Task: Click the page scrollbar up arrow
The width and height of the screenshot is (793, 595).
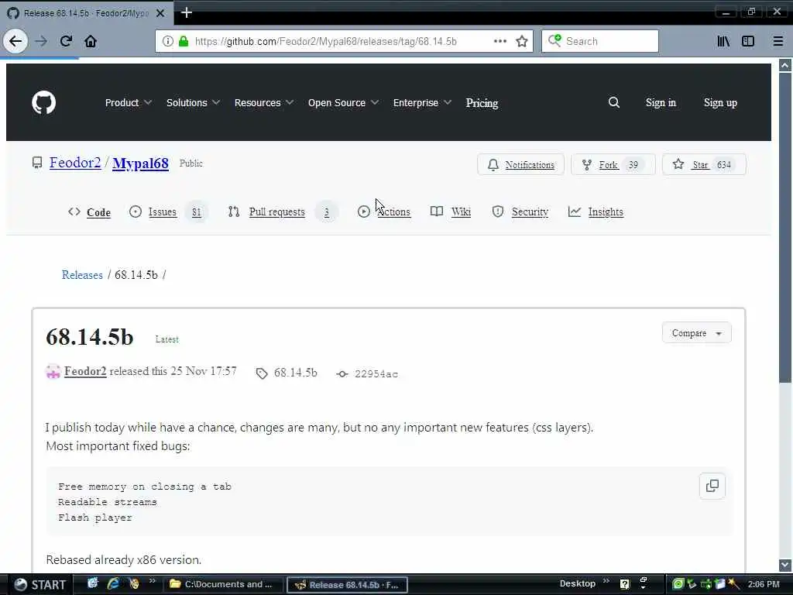Action: (785, 65)
